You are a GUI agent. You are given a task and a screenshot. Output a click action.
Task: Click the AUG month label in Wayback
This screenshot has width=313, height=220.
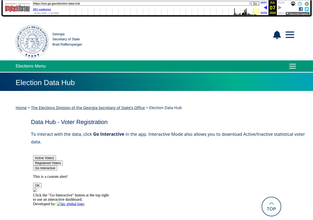(281, 3)
